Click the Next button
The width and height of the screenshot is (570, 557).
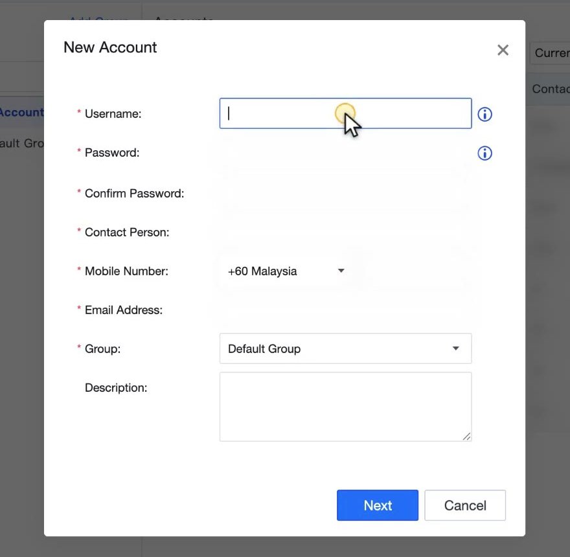378,505
